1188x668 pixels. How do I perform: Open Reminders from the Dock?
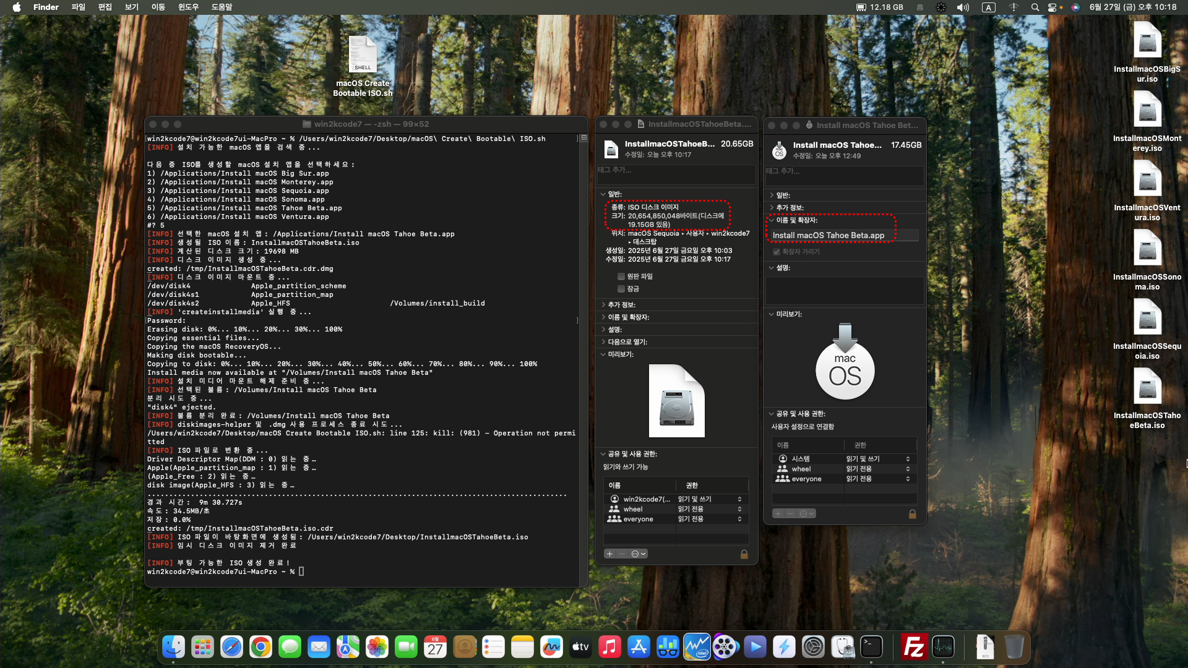pos(493,647)
